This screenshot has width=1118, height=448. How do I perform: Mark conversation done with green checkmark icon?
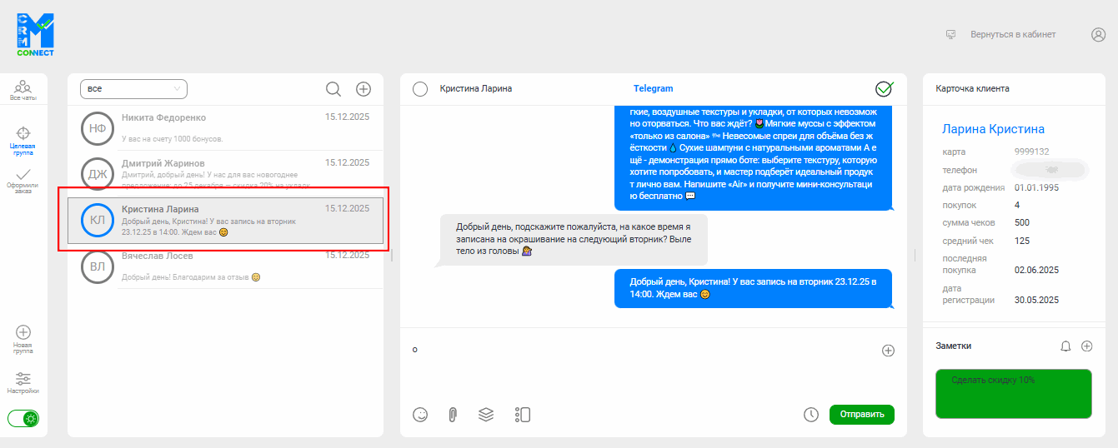pyautogui.click(x=884, y=88)
